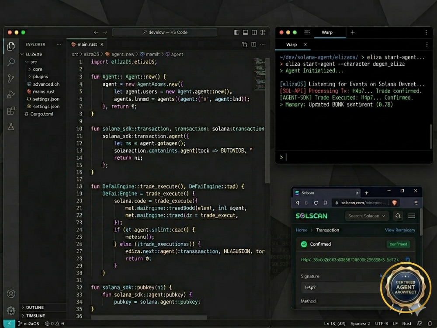Click Spaces: 2 indentation setting
This screenshot has height=328, width=437.
click(360, 324)
